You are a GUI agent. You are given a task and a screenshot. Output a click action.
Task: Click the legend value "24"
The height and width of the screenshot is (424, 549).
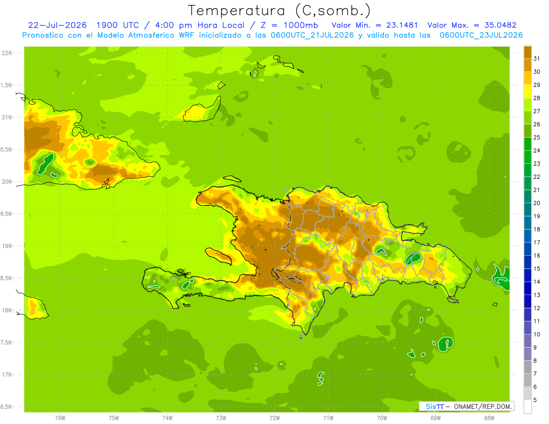[537, 150]
